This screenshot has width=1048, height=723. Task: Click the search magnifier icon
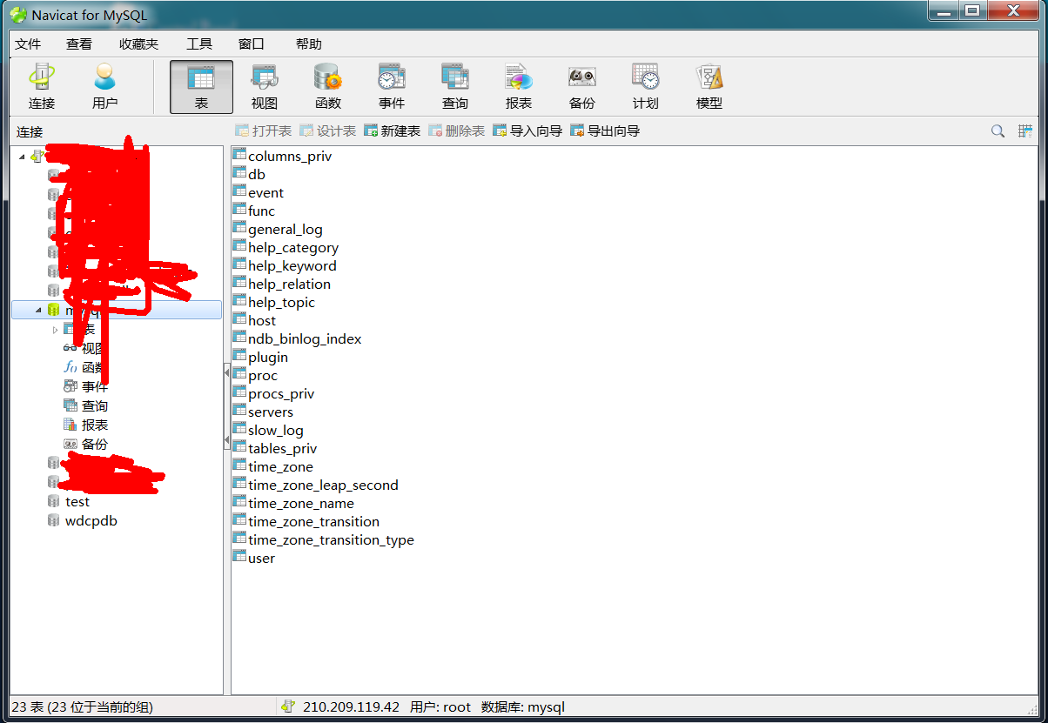pyautogui.click(x=998, y=131)
